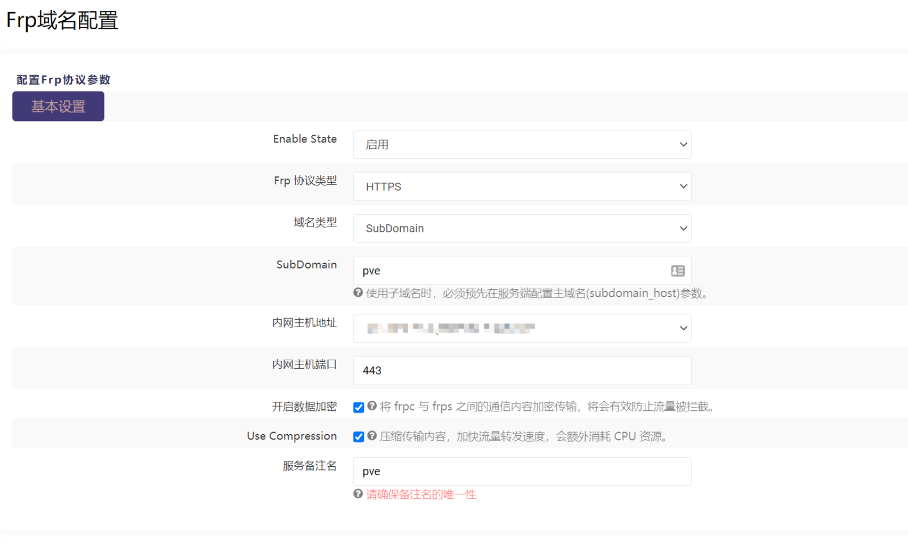Toggle the Use Compression checkbox

coord(359,437)
